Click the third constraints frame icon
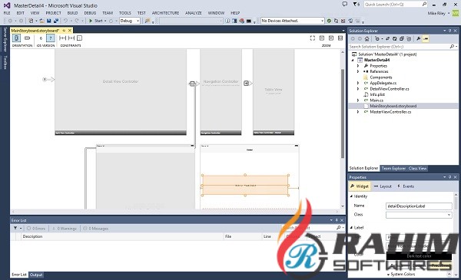 (79, 38)
